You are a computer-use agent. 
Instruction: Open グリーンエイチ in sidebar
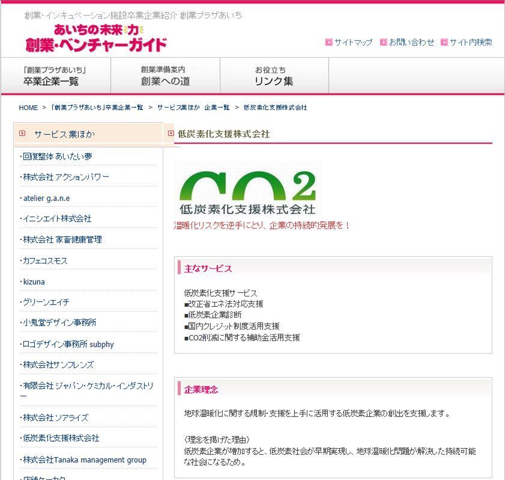point(46,302)
